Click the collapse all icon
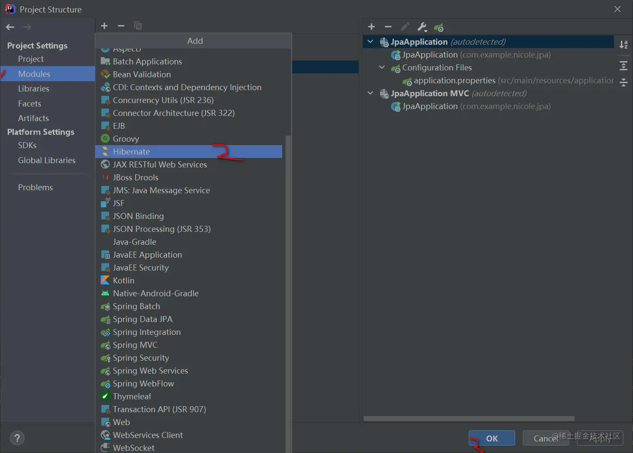This screenshot has width=633, height=453. (x=624, y=82)
